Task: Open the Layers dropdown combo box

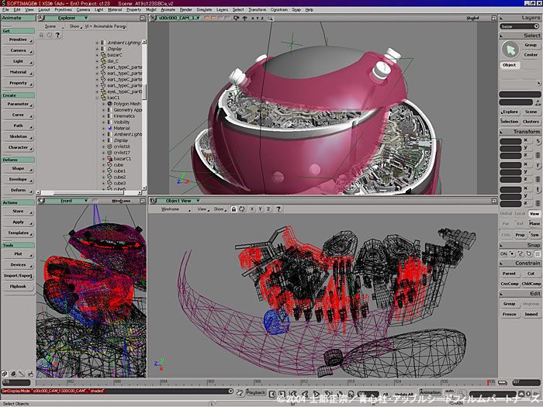Action: [x=520, y=26]
